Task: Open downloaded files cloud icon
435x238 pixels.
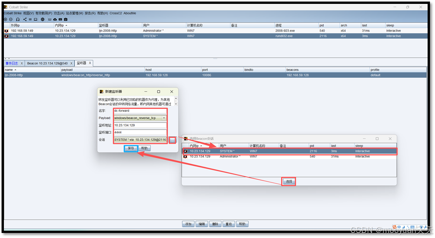Action: click(x=55, y=19)
